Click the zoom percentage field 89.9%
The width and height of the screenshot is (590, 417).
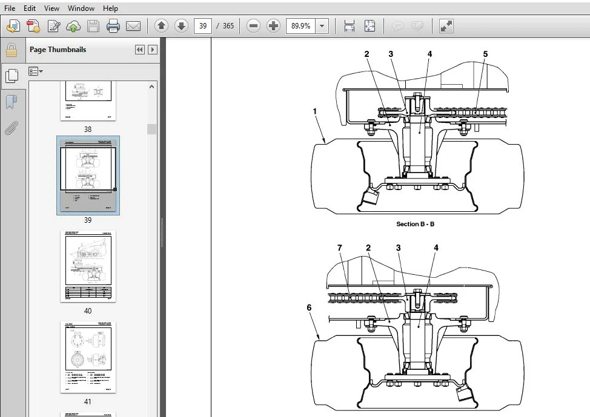pyautogui.click(x=300, y=26)
